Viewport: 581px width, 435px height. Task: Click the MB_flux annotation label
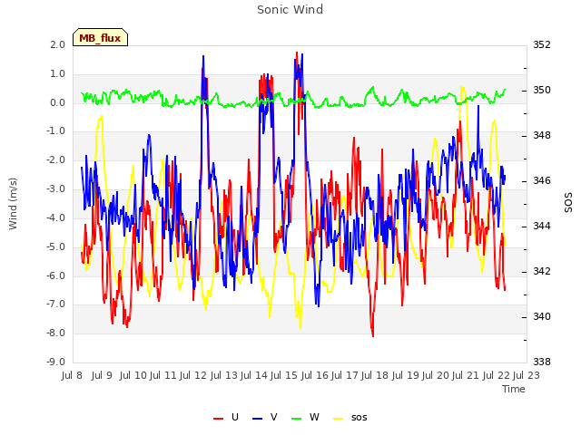[x=100, y=38]
